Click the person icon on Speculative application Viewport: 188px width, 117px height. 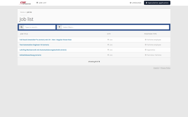click(147, 3)
